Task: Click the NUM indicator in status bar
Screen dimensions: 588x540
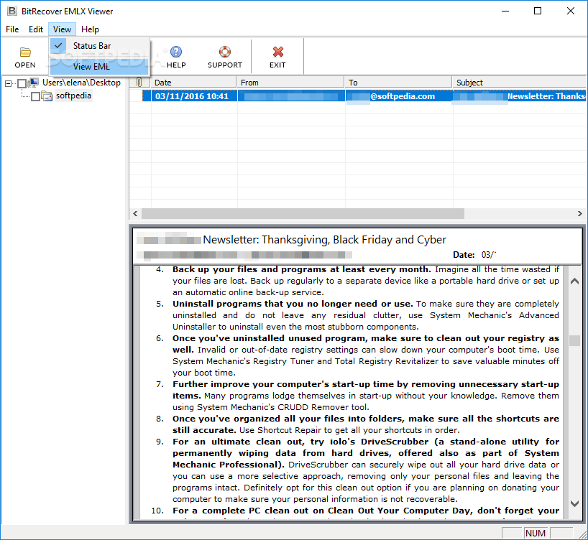Action: pyautogui.click(x=535, y=533)
